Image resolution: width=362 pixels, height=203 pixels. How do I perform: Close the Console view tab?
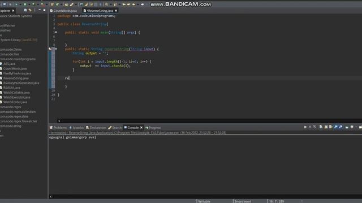(x=141, y=127)
